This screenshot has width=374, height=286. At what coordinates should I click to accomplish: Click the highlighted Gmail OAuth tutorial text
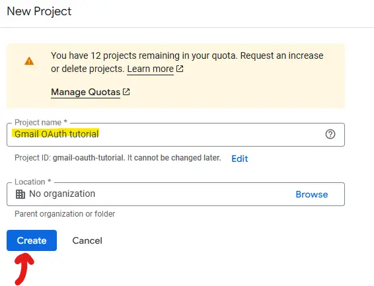tap(57, 134)
